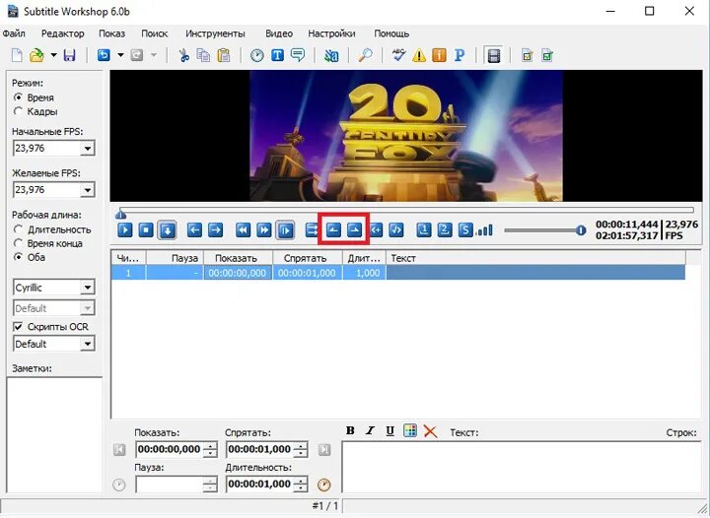Open the Cyrillic charset dropdown

[88, 288]
